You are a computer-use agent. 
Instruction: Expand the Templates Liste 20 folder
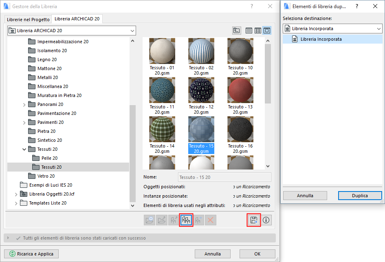(16, 203)
